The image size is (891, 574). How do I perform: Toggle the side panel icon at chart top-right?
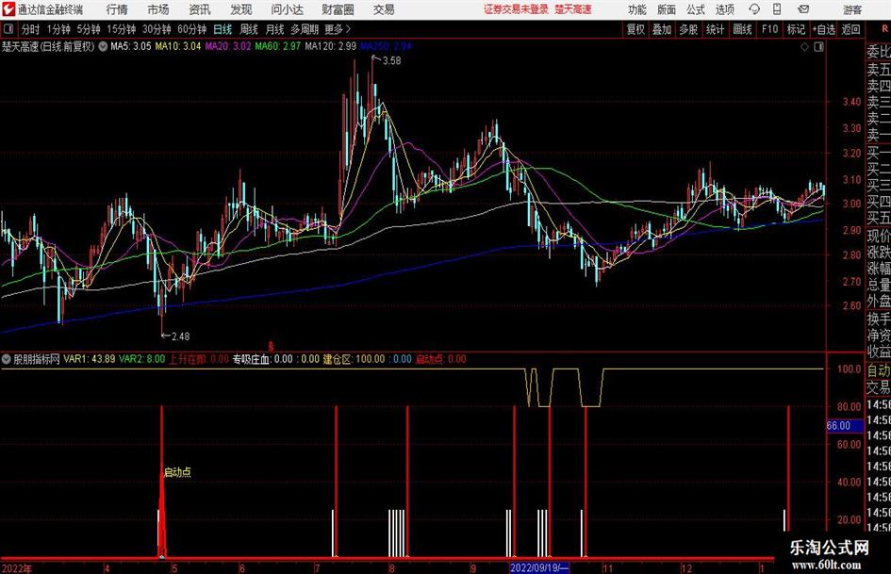[818, 47]
